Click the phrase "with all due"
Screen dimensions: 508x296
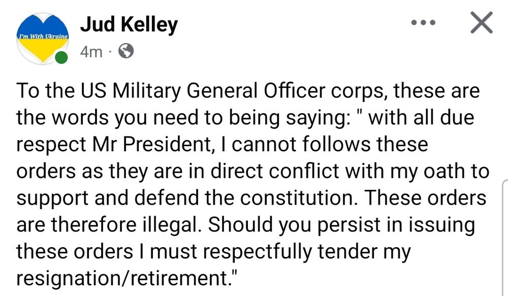point(422,118)
